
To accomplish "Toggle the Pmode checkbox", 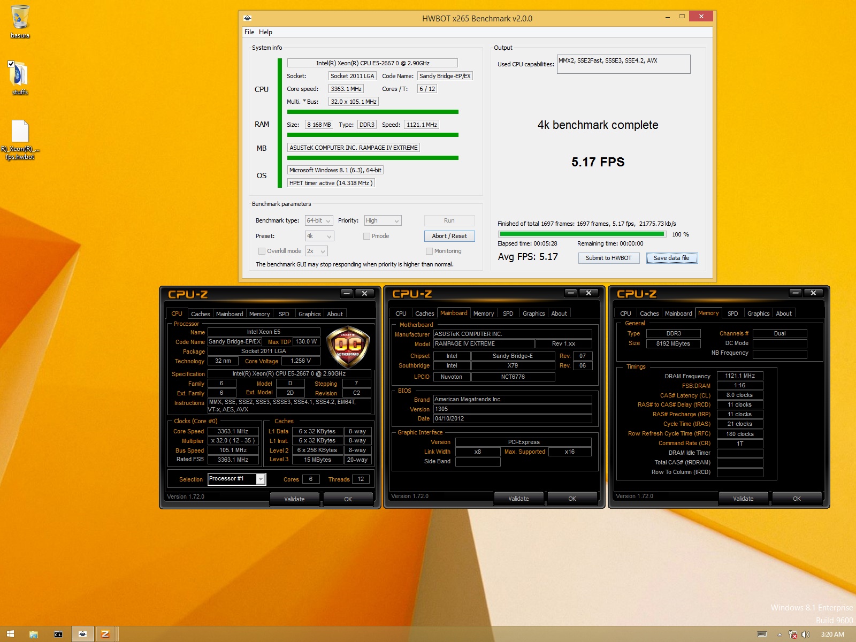I will click(x=366, y=236).
